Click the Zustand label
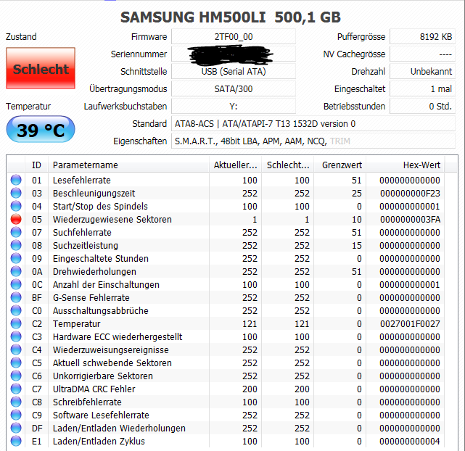The height and width of the screenshot is (451, 465). pos(21,37)
